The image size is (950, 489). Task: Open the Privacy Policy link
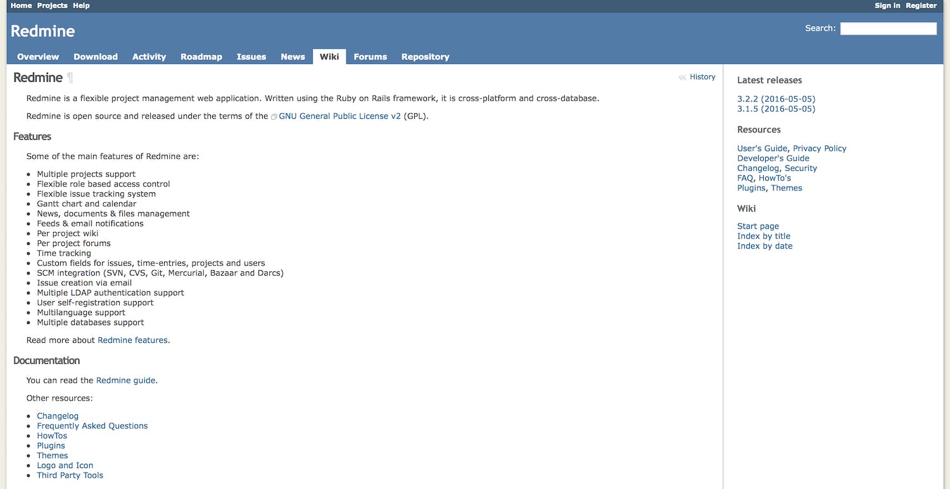[820, 149]
